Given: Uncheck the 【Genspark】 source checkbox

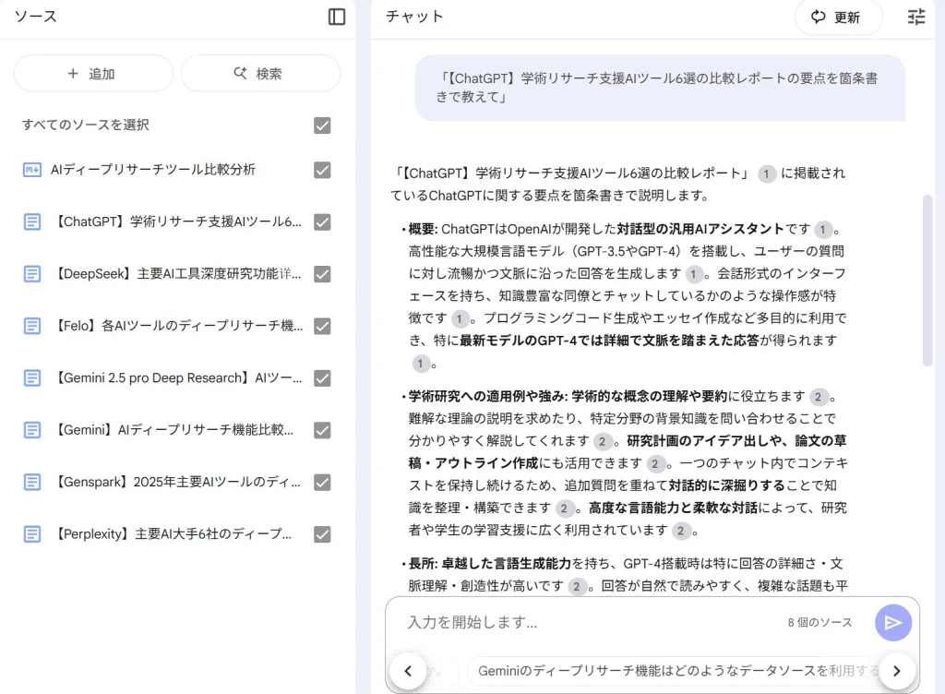Looking at the screenshot, I should click(x=322, y=482).
